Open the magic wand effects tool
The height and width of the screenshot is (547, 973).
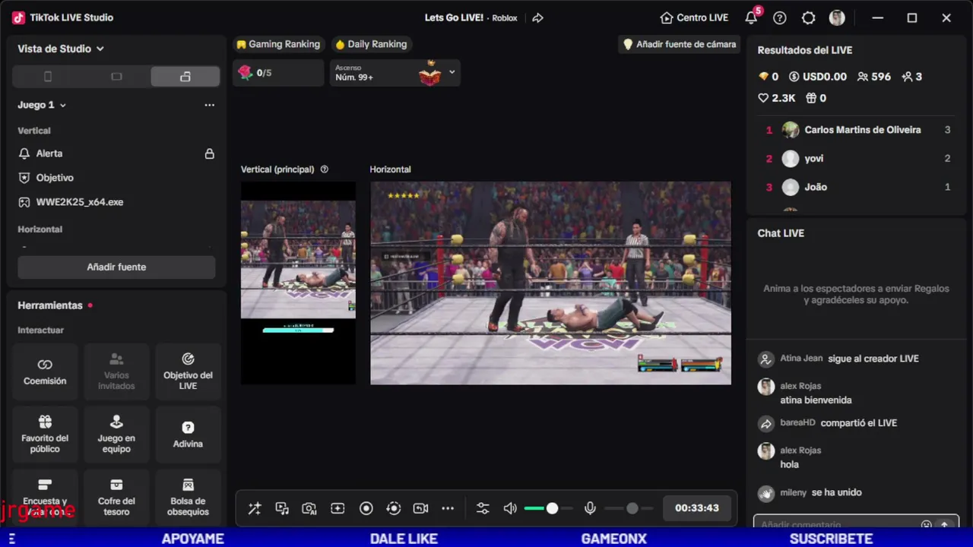pyautogui.click(x=255, y=508)
